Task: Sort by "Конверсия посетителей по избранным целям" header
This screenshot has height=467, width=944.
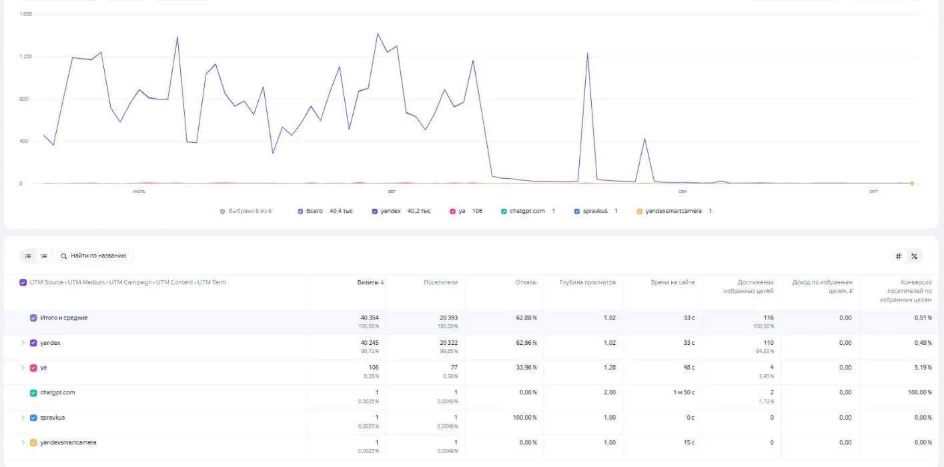Action: click(905, 291)
